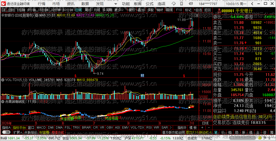
Task: Toggle the 弹 popup switch
Action: tap(6, 132)
